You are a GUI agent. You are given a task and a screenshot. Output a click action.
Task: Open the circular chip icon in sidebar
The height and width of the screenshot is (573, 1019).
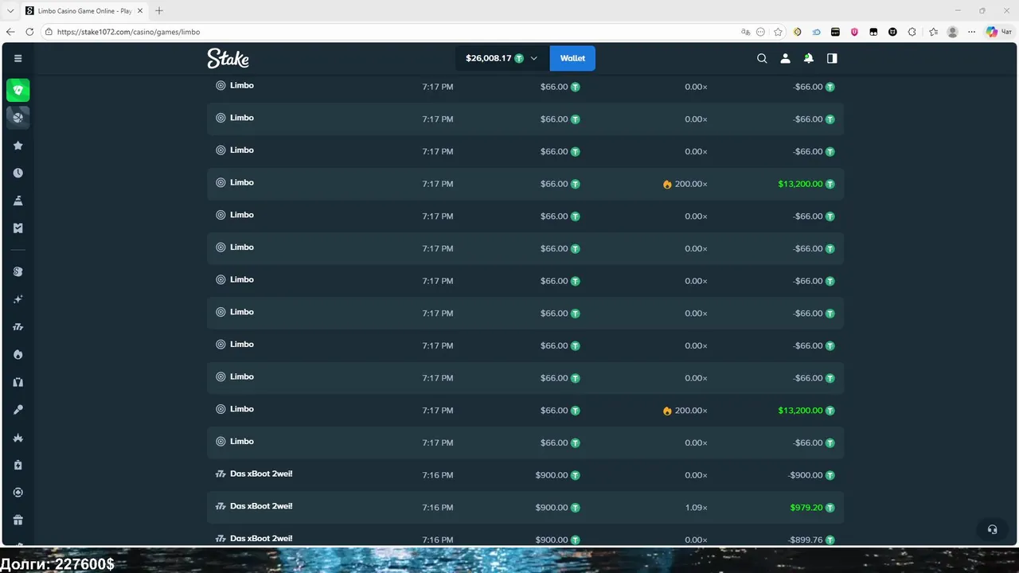[18, 493]
